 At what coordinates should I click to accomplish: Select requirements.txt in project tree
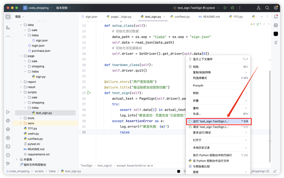tap(37, 154)
